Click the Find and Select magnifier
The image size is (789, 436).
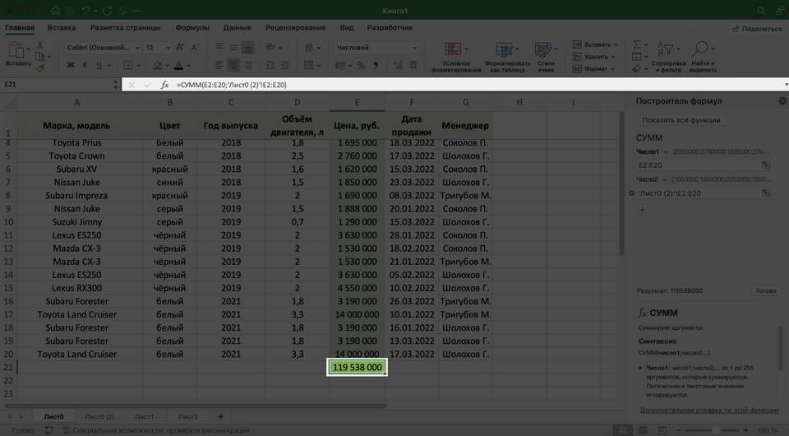tap(700, 50)
